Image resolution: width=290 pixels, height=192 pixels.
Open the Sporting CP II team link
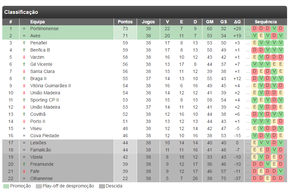point(45,100)
